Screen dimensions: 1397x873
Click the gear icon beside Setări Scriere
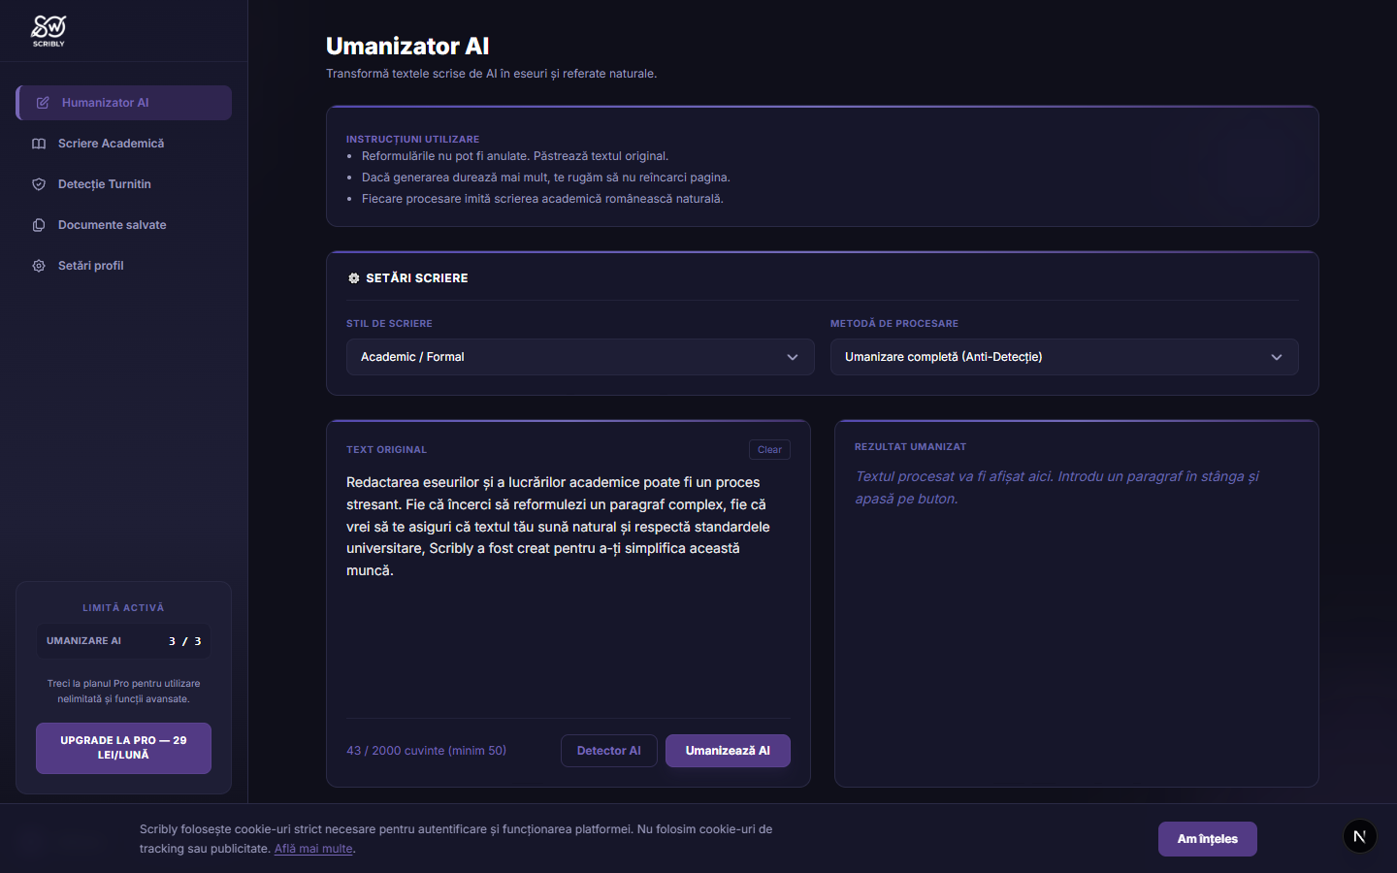point(353,278)
